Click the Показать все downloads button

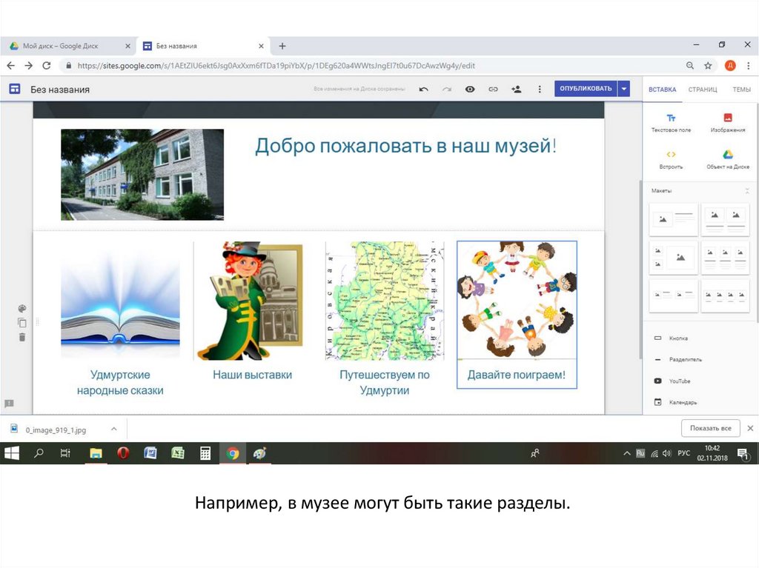(711, 428)
